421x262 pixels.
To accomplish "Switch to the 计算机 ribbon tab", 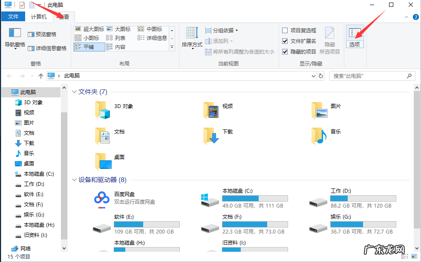I will 38,17.
